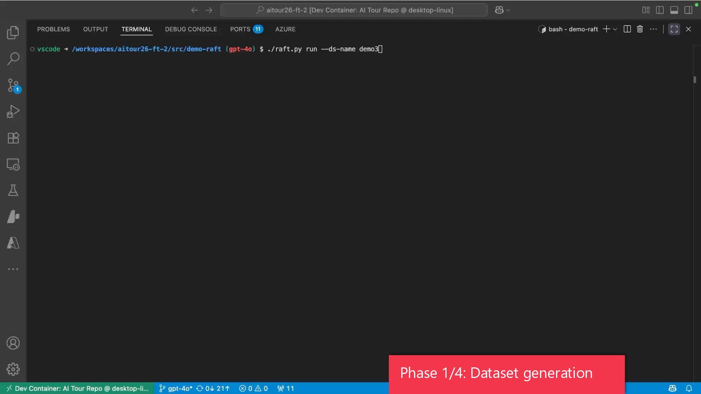This screenshot has height=394, width=701.
Task: Toggle the bottom panel visibility
Action: (674, 10)
